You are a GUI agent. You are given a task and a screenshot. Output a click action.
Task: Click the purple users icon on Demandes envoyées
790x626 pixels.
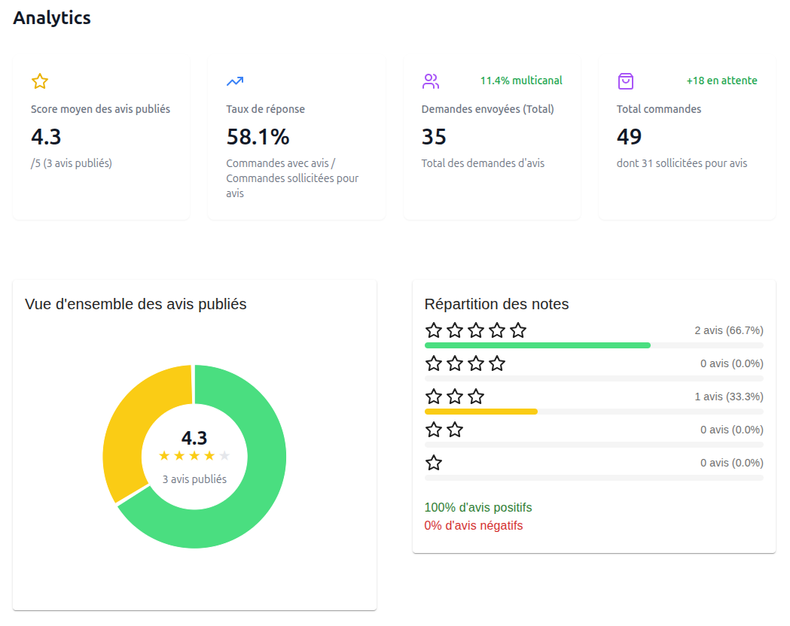tap(430, 79)
